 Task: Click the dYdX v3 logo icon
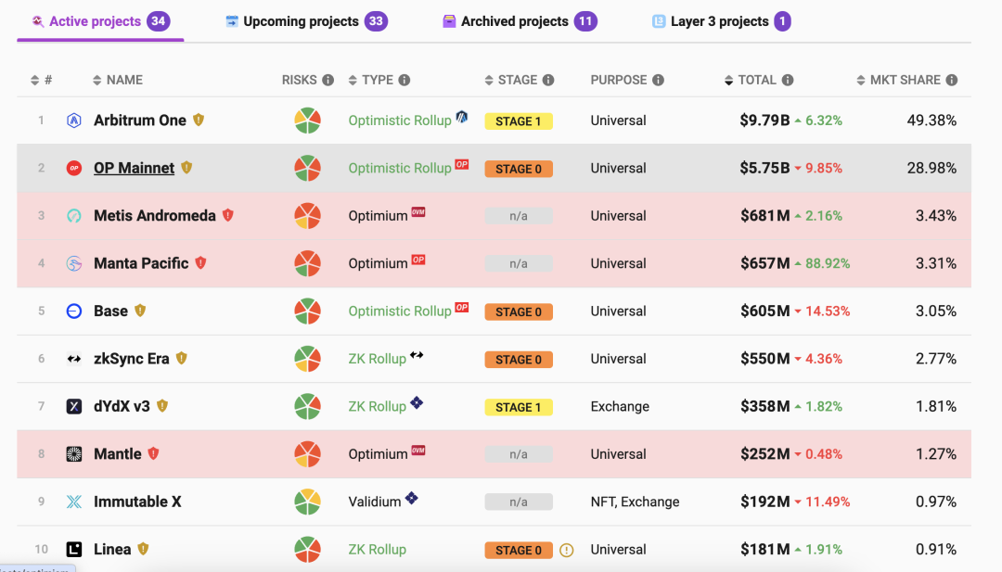click(x=74, y=406)
